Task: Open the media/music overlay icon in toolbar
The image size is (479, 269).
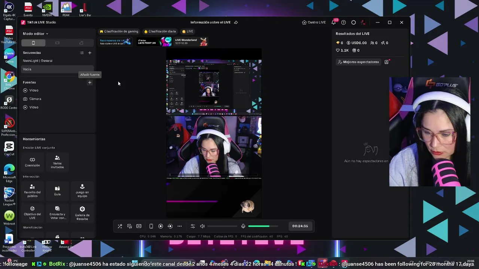Action: (129, 226)
